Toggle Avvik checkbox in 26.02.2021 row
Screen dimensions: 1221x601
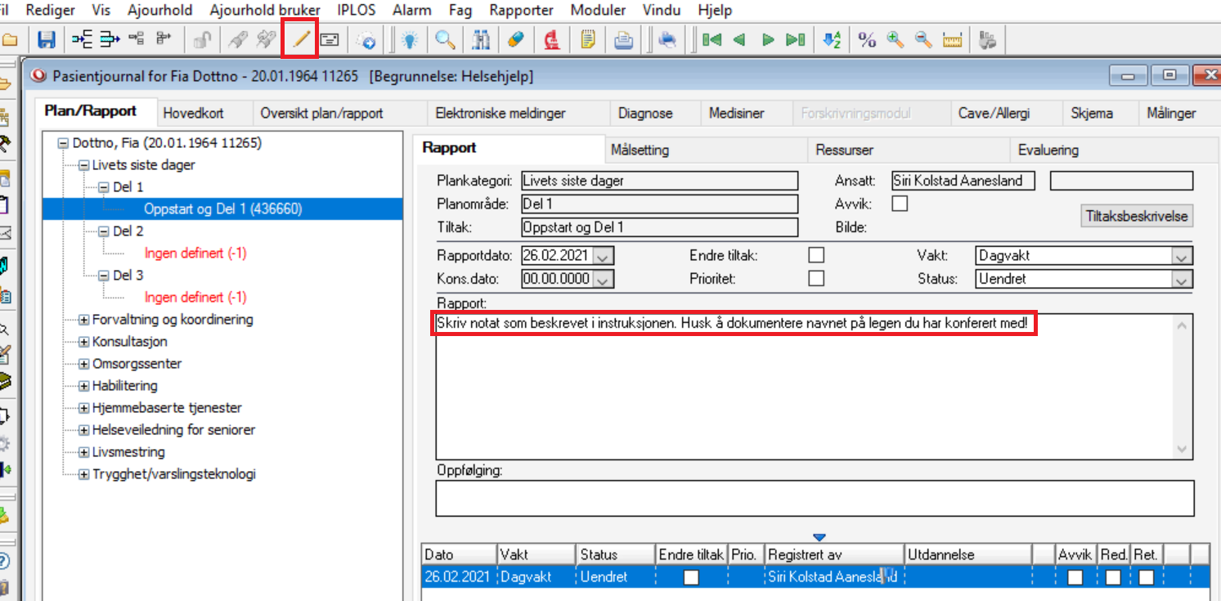coord(1075,577)
